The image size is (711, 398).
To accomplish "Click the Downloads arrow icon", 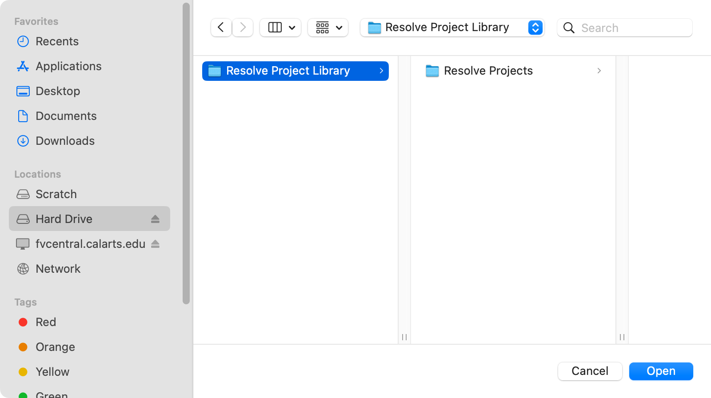I will click(23, 141).
